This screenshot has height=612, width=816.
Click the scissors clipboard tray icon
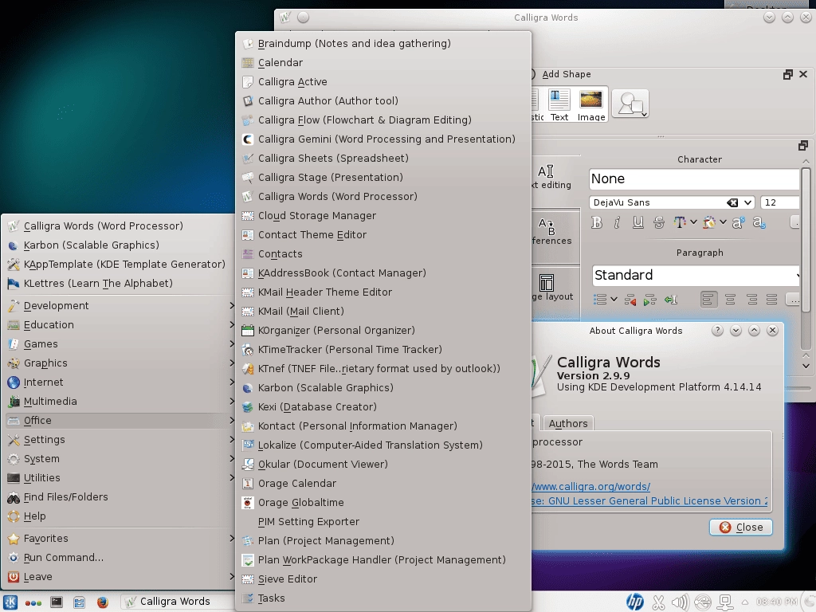(x=658, y=602)
